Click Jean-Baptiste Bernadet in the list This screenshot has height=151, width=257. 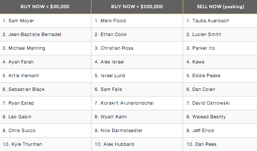click(32, 35)
